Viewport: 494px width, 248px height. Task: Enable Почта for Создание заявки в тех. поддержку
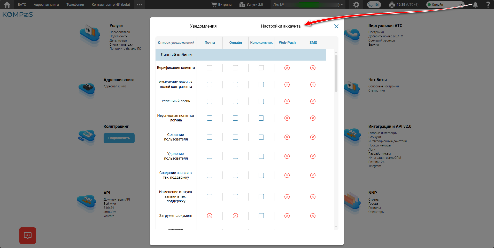(x=210, y=175)
